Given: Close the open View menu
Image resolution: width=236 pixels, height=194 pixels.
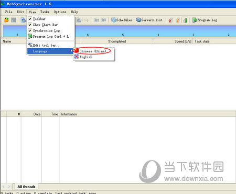Looking at the screenshot, I should tap(33, 12).
